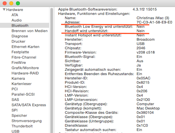
Task: Select Kartenleser in the sidebar
Action: coord(22,84)
